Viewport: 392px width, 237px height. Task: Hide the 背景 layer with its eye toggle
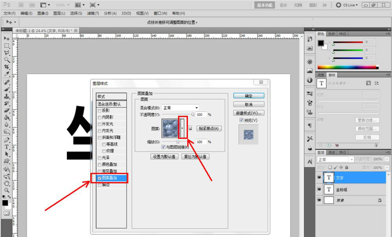(x=319, y=201)
